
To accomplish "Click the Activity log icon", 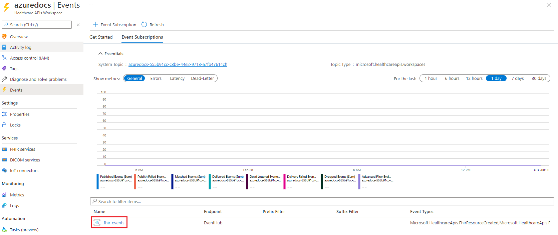I will tap(4, 47).
